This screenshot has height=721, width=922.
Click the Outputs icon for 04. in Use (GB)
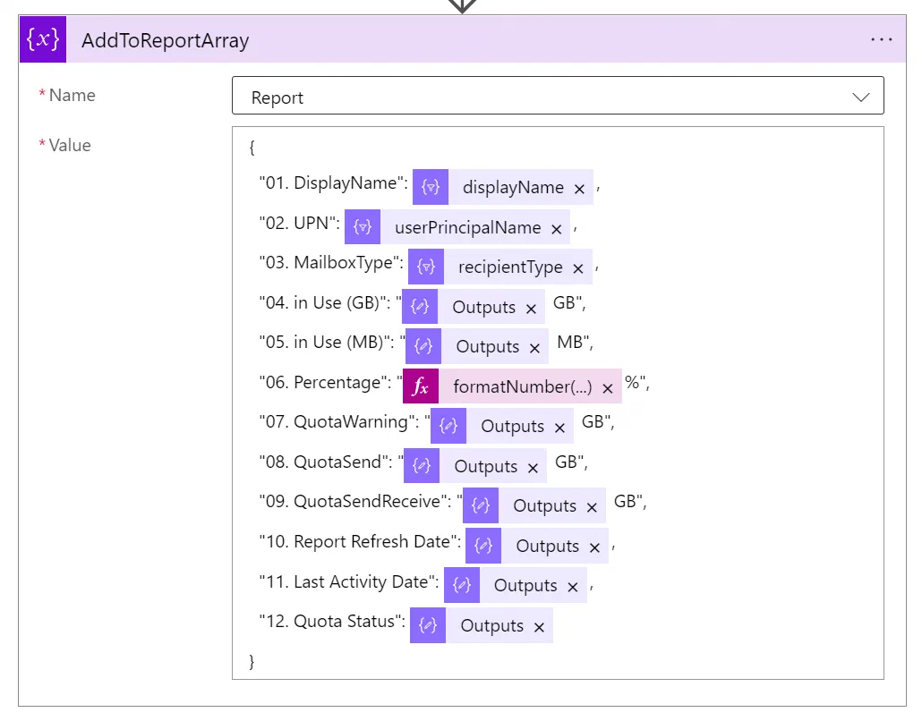[420, 306]
